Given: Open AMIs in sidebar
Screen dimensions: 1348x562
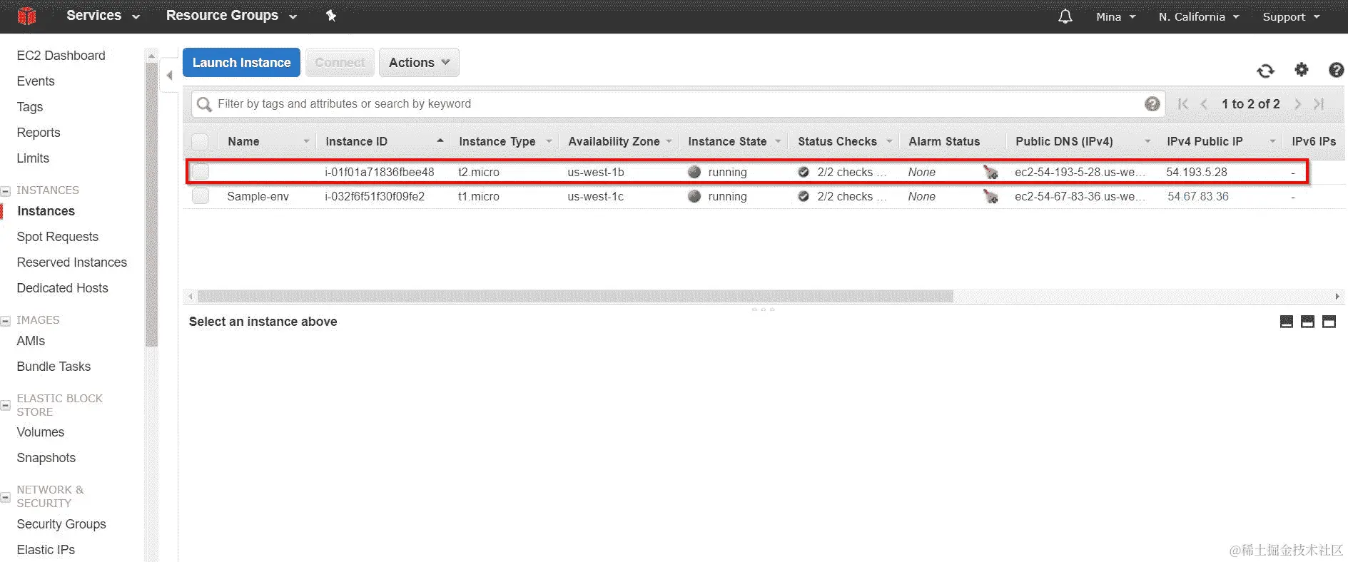Looking at the screenshot, I should tap(31, 341).
